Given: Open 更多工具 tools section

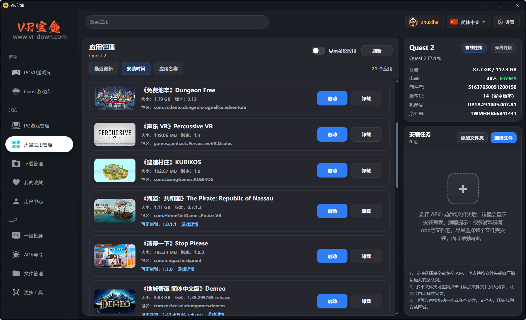Looking at the screenshot, I should pyautogui.click(x=33, y=292).
